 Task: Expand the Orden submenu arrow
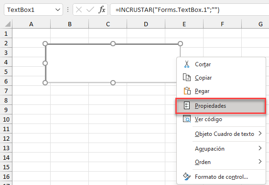click(x=260, y=162)
